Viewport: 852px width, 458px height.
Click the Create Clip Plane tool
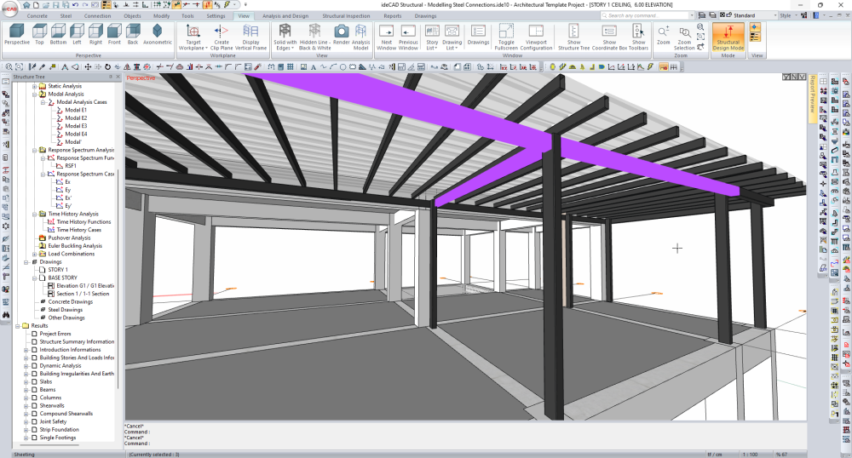click(x=221, y=36)
